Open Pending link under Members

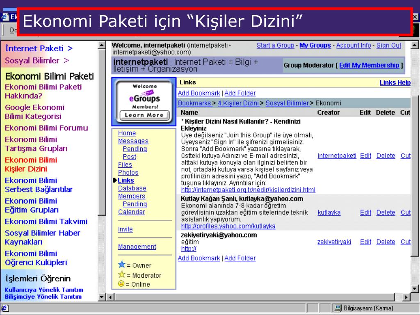point(135,204)
